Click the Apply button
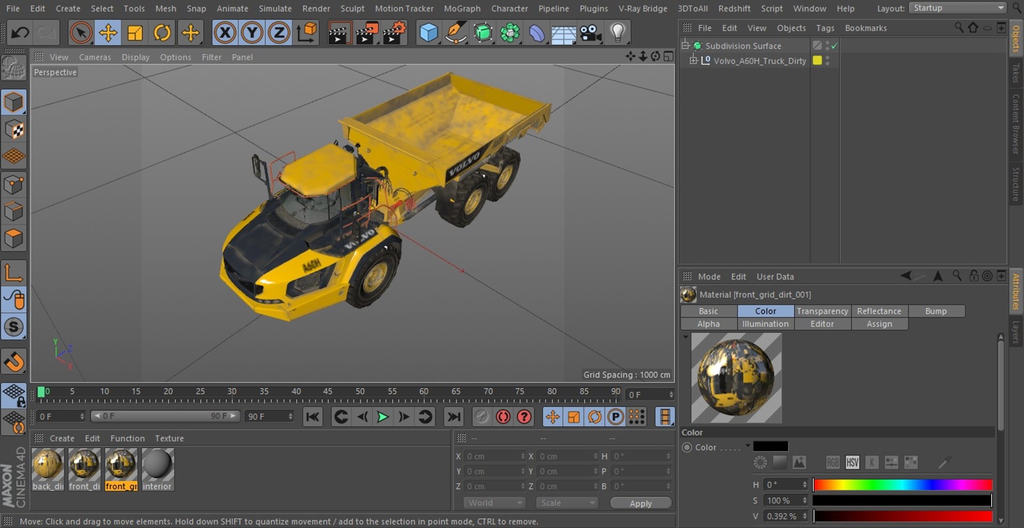Image resolution: width=1024 pixels, height=528 pixels. pos(641,503)
